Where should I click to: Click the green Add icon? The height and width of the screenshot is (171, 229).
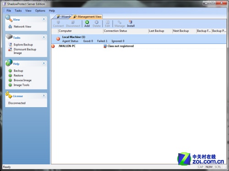click(87, 22)
